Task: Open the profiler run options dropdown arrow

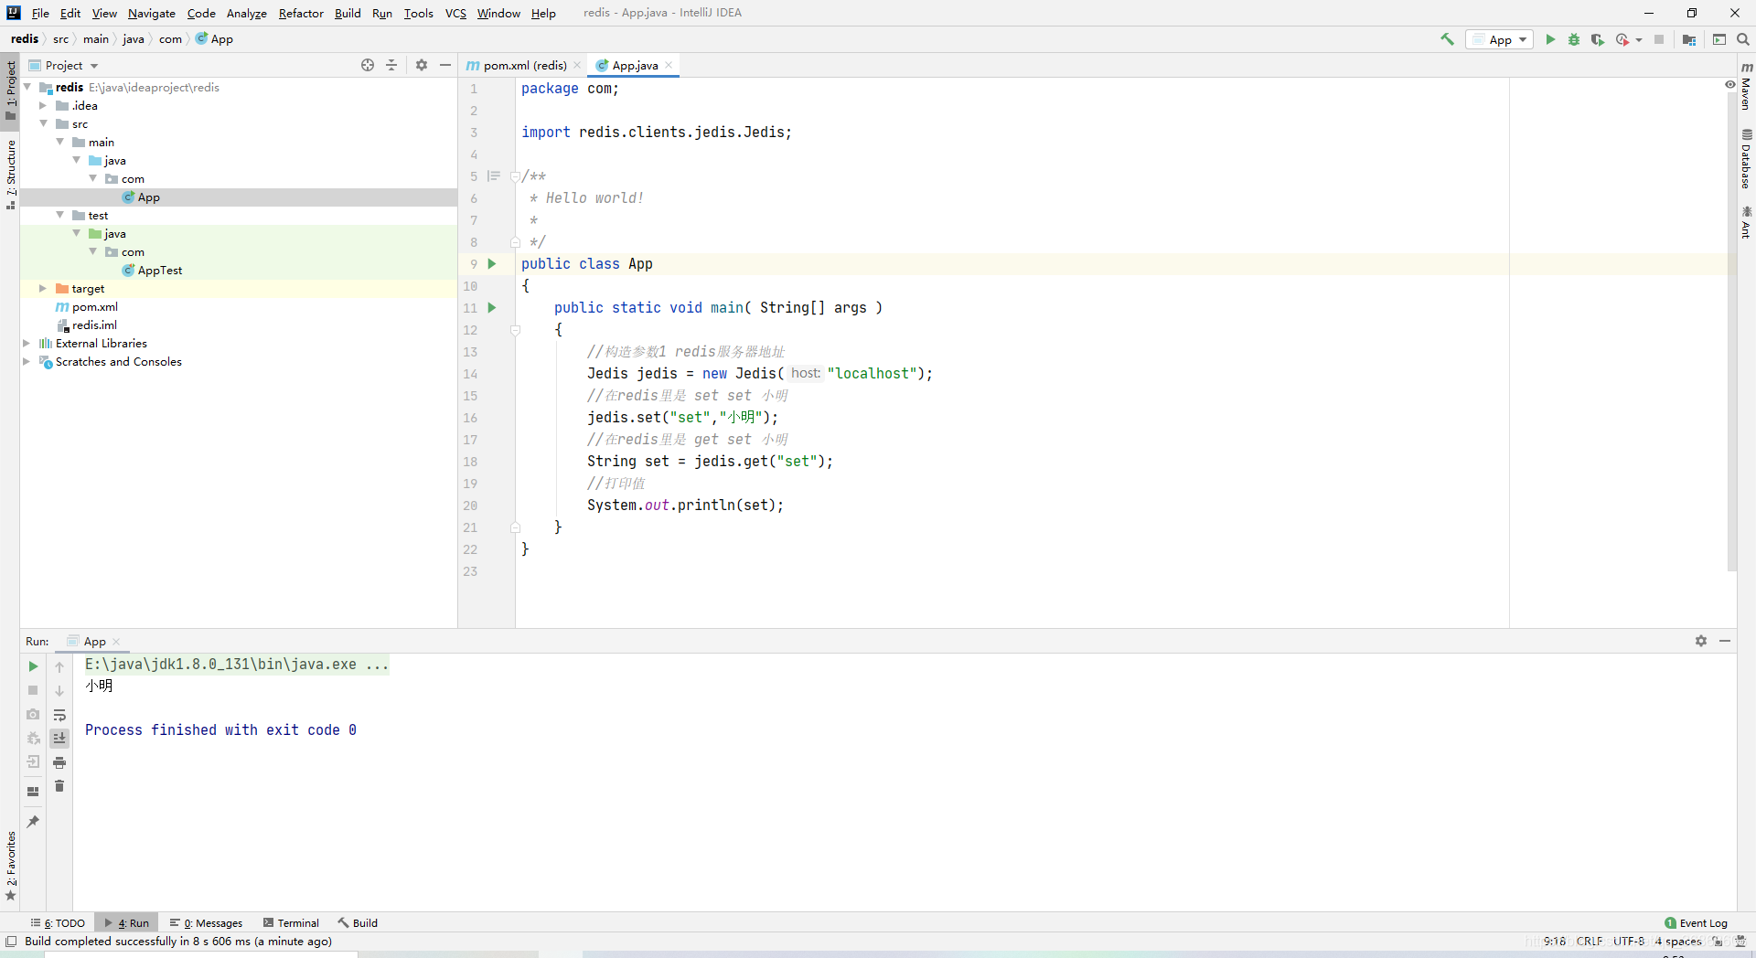Action: (x=1638, y=40)
